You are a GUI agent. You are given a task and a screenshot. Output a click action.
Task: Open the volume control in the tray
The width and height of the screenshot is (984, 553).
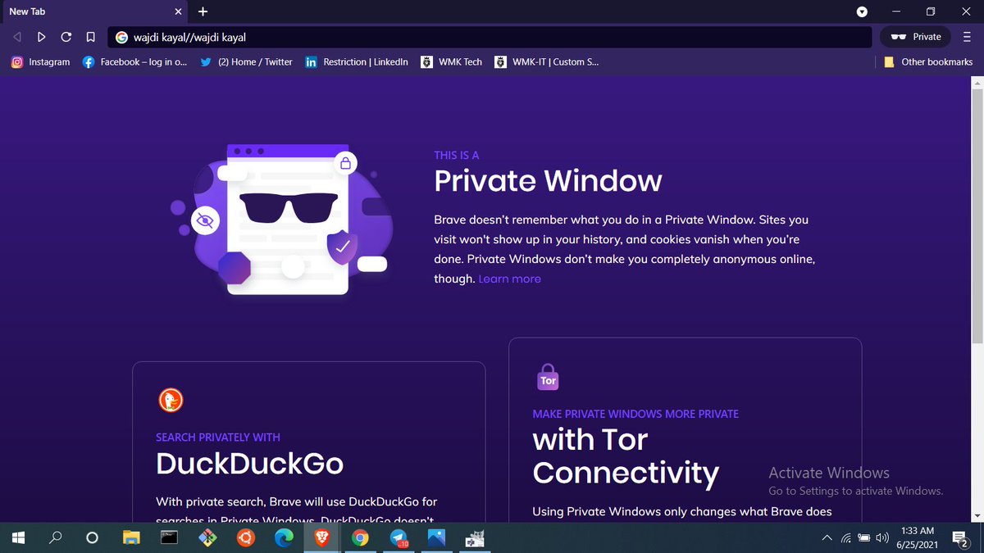click(x=882, y=537)
